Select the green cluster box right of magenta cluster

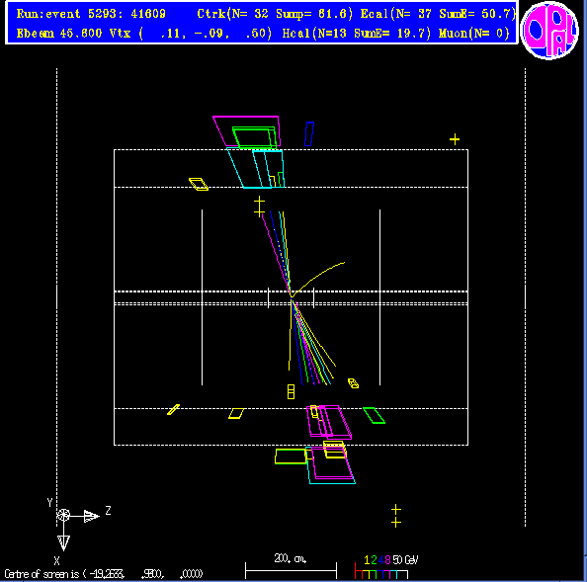point(374,415)
